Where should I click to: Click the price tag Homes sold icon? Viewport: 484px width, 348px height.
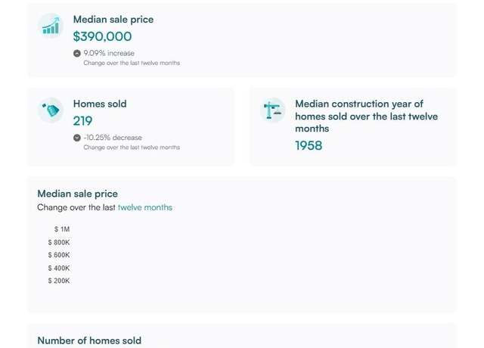51,110
